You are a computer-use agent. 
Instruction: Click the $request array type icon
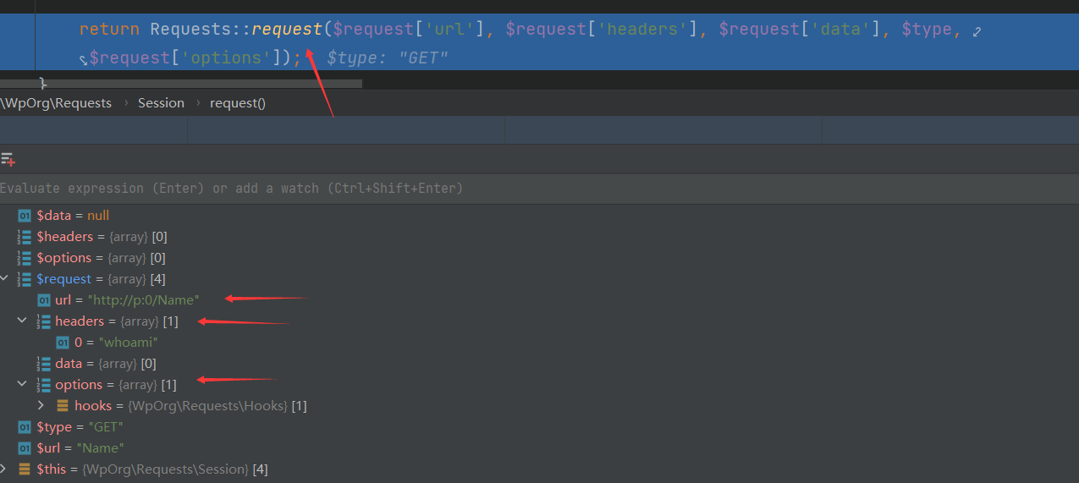(x=25, y=279)
